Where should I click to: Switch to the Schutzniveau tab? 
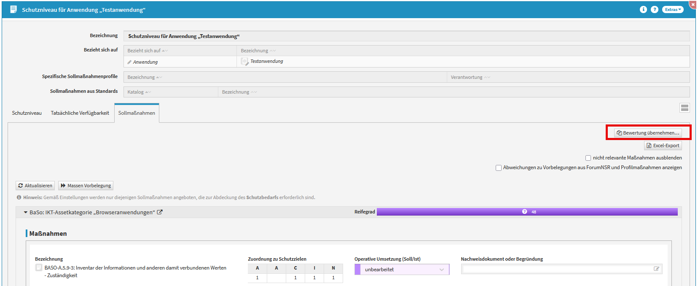27,113
